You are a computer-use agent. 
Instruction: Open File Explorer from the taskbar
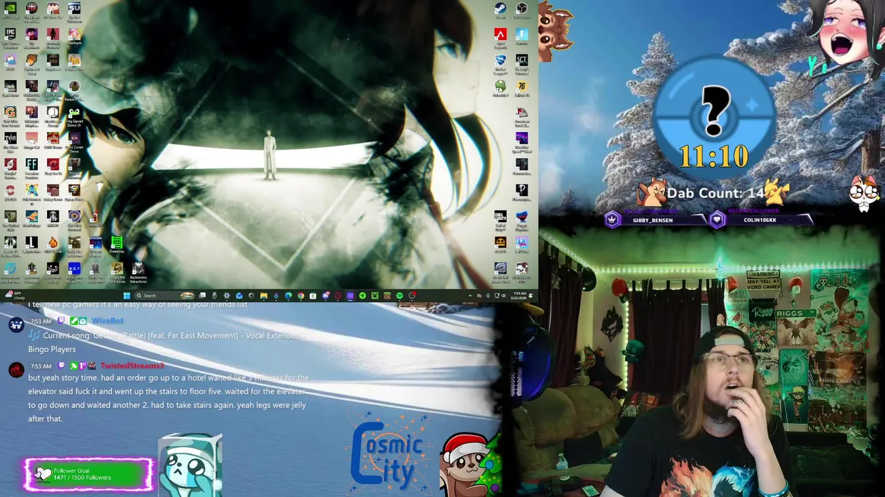pos(263,295)
